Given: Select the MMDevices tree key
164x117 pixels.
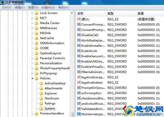Looking at the screenshot, I should tap(48, 28).
